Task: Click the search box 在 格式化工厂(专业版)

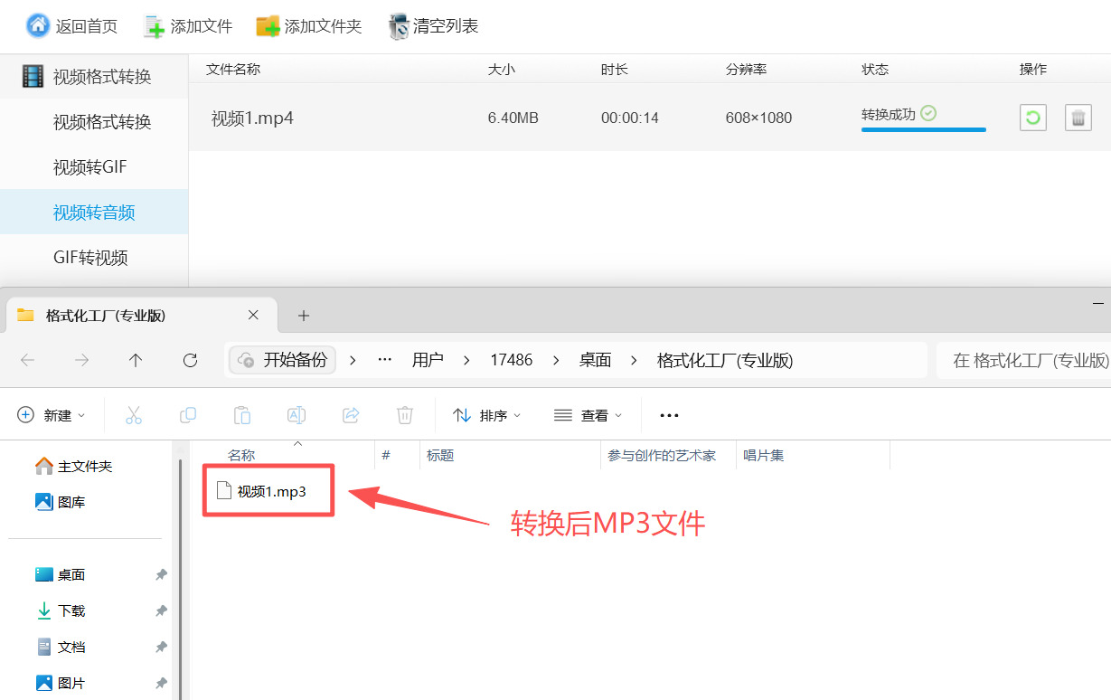Action: coord(1024,360)
